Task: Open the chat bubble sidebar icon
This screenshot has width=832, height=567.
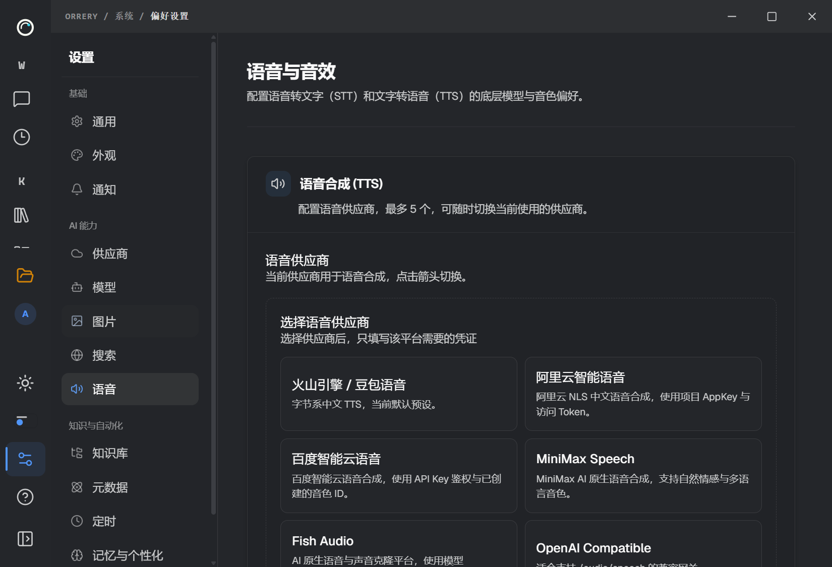Action: [22, 99]
